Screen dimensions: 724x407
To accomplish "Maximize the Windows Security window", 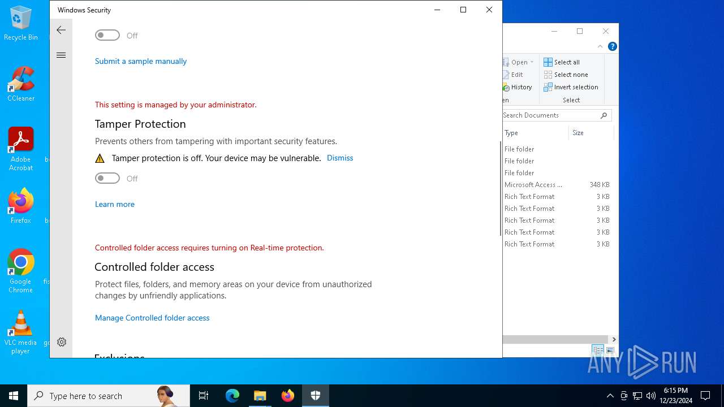I will point(463,10).
